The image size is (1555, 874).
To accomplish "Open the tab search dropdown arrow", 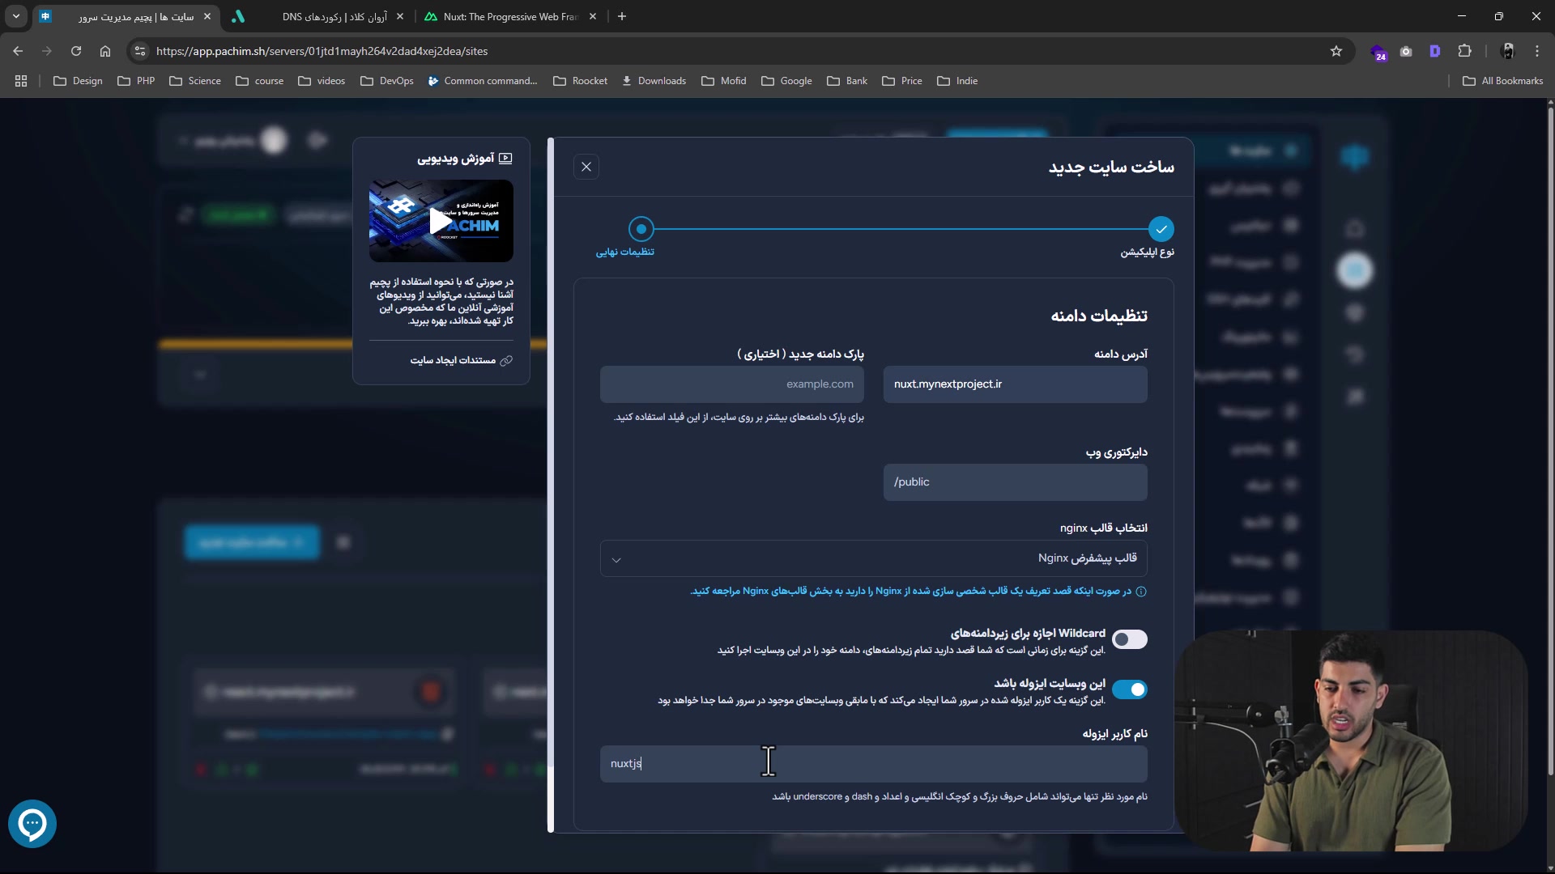I will (x=15, y=16).
